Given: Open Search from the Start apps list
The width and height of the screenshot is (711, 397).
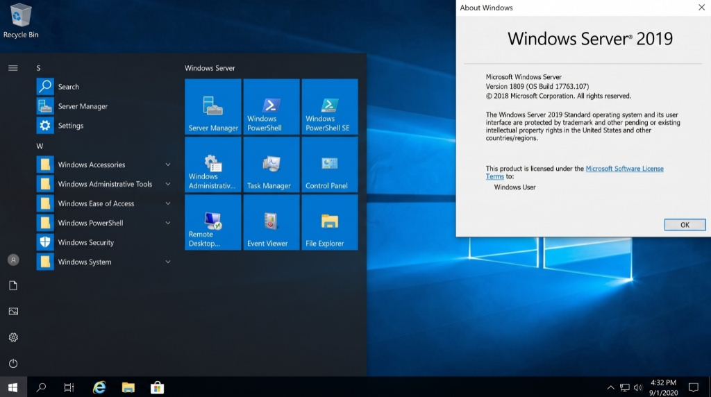Looking at the screenshot, I should click(x=104, y=87).
